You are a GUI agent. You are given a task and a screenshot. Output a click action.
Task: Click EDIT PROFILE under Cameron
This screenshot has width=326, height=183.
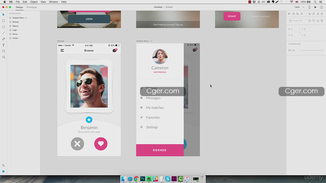pos(160,72)
